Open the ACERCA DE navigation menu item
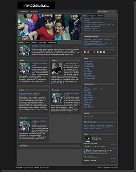 click(x=34, y=11)
